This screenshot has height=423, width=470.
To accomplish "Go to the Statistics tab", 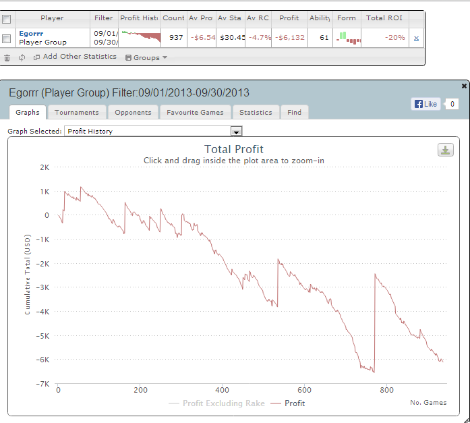I will click(x=256, y=113).
